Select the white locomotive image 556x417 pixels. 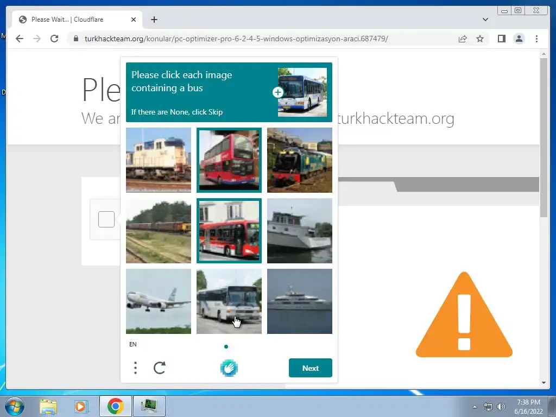159,160
